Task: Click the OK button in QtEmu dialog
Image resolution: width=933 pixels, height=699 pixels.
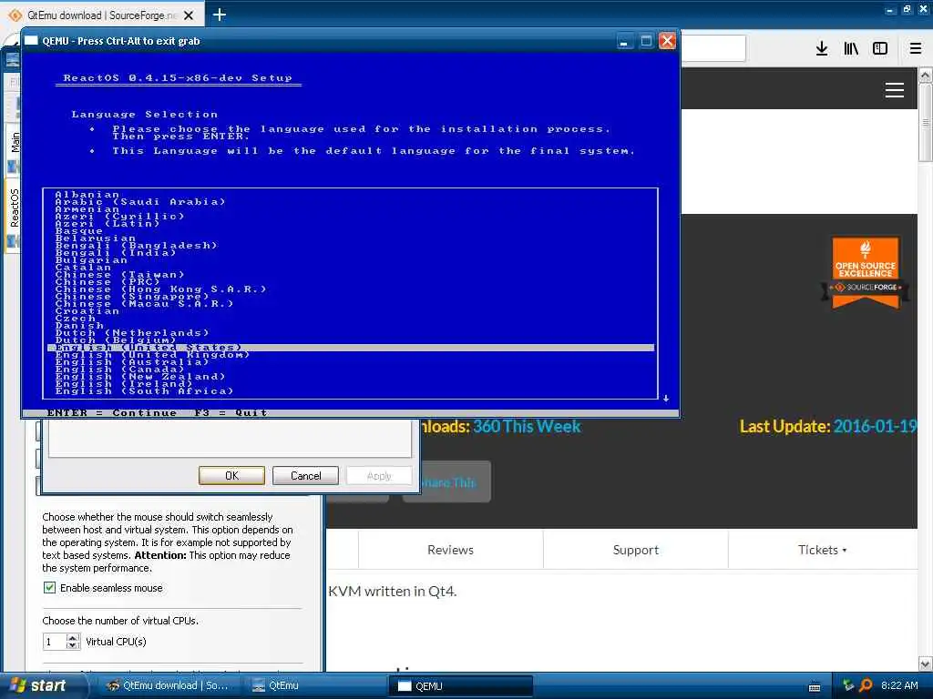Action: 231,475
